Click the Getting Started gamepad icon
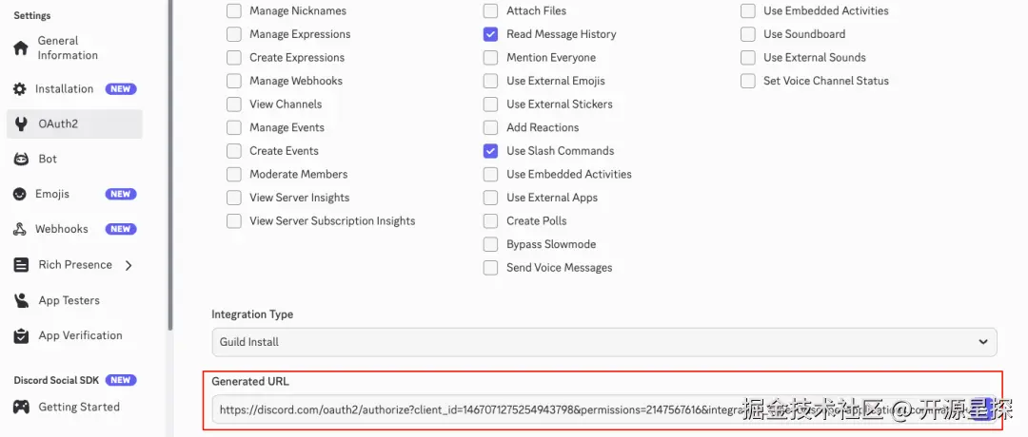The image size is (1028, 437). 22,407
